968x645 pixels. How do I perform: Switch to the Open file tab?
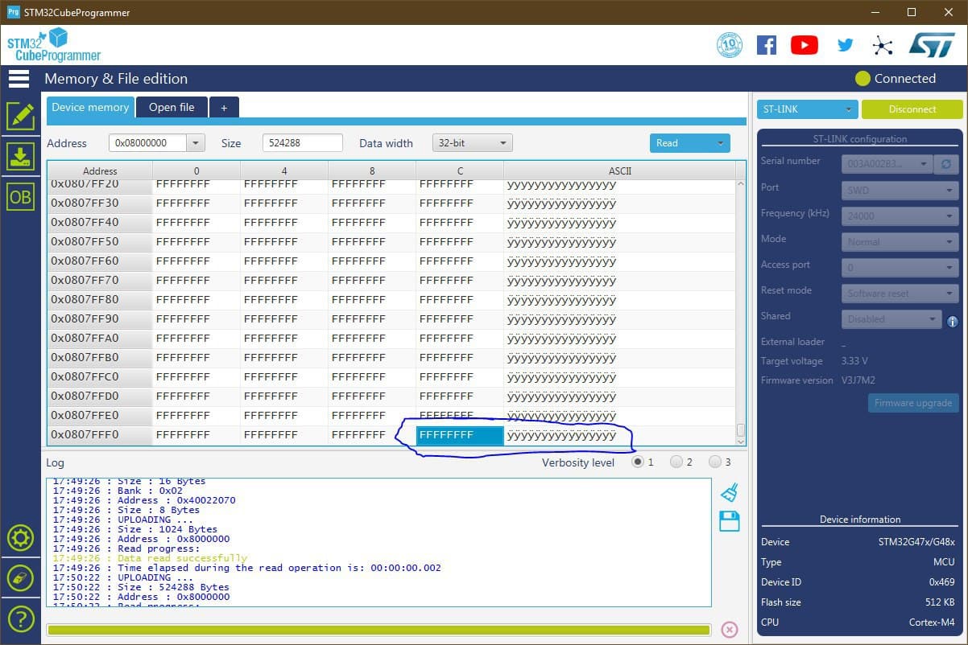[172, 107]
